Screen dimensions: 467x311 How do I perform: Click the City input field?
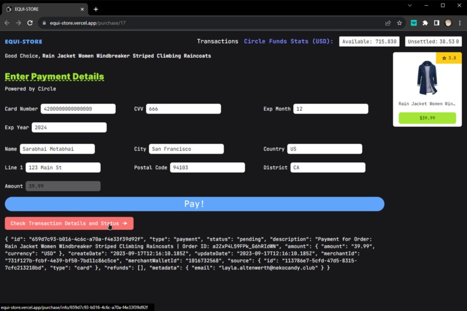pos(186,149)
